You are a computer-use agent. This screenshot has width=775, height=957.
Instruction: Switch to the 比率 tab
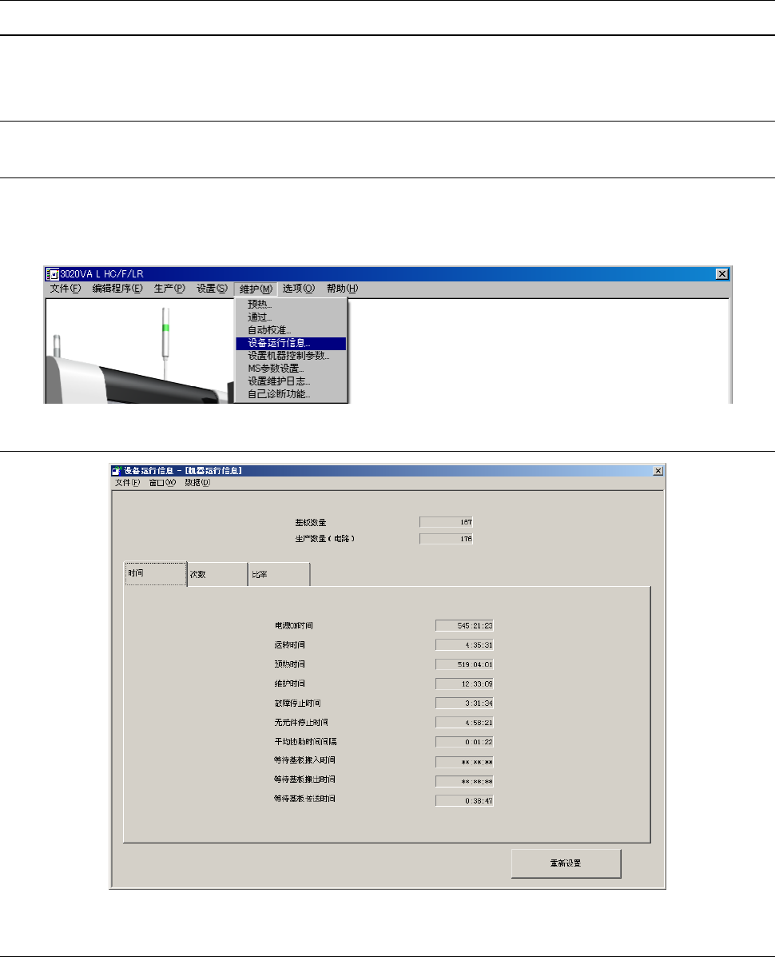point(280,575)
